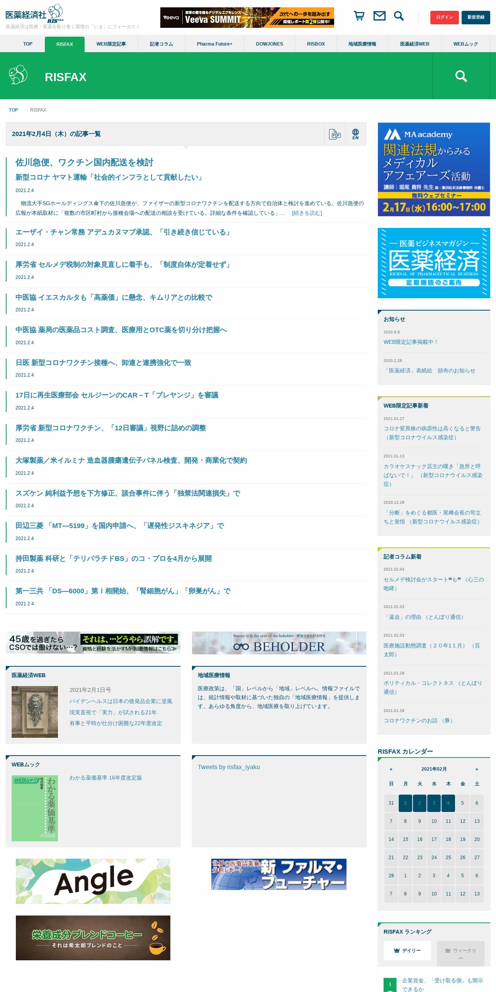Click the squirrel logo in RISFAX banner
This screenshot has height=992, width=496.
18,75
